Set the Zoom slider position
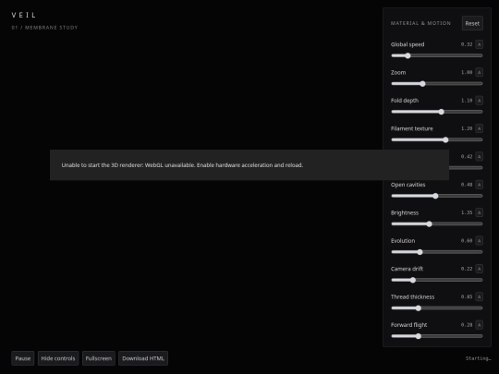The height and width of the screenshot is (374, 499). click(x=436, y=84)
